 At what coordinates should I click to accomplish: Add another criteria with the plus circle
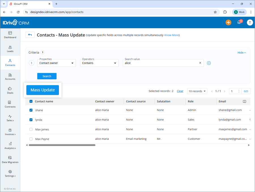tap(209, 63)
